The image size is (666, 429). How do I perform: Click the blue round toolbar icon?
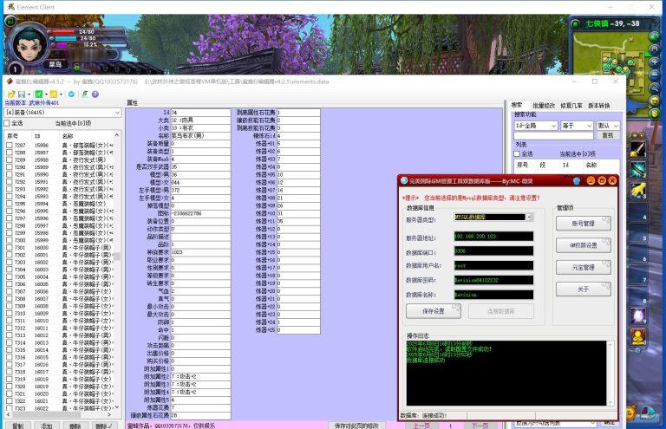click(71, 94)
